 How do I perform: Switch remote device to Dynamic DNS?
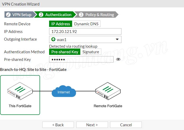[x=86, y=24]
